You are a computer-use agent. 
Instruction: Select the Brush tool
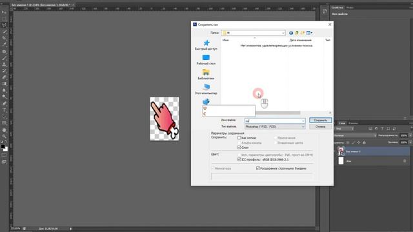pos(4,58)
